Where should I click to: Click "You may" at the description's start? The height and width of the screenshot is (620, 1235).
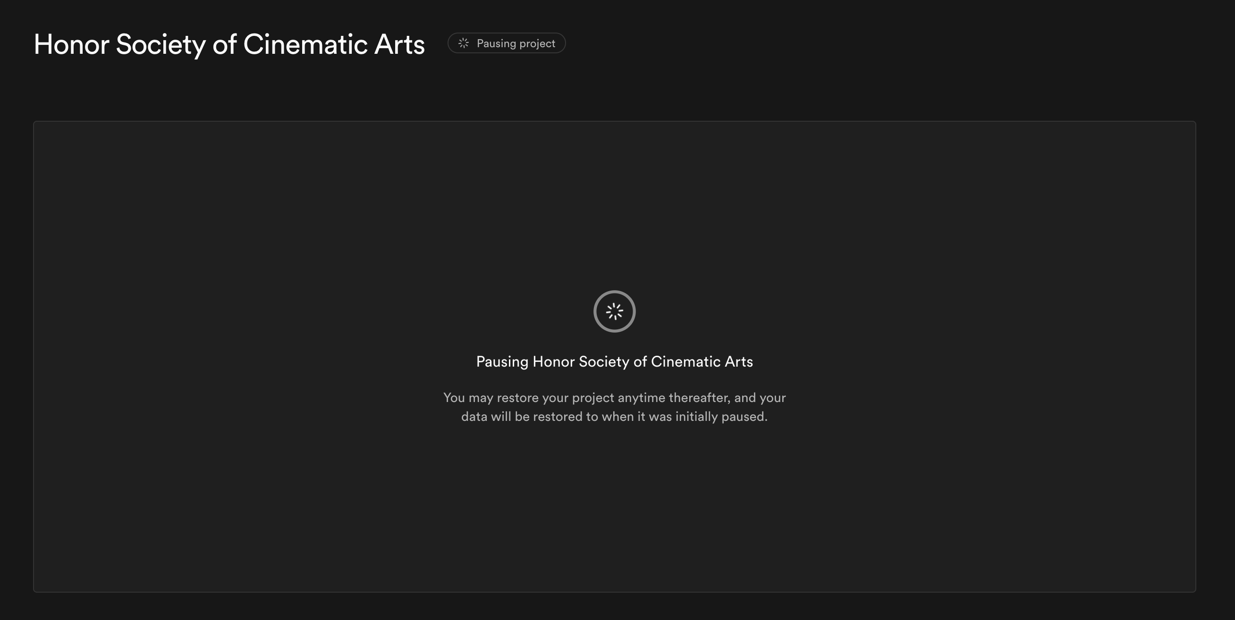(468, 398)
